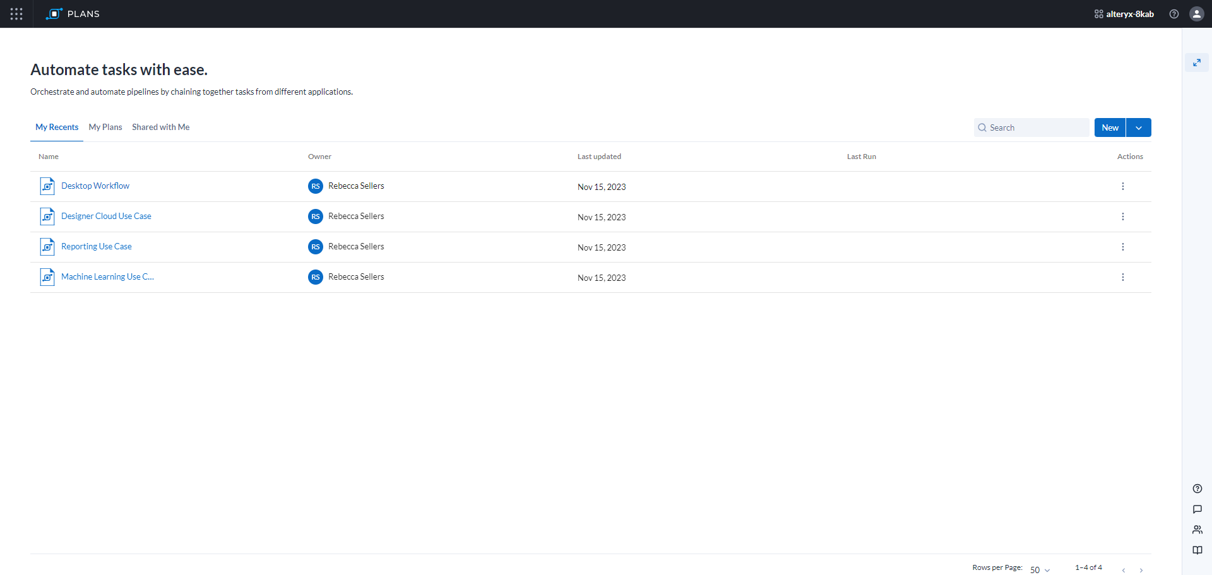Open the app launcher grid icon
1212x575 pixels.
coord(16,14)
